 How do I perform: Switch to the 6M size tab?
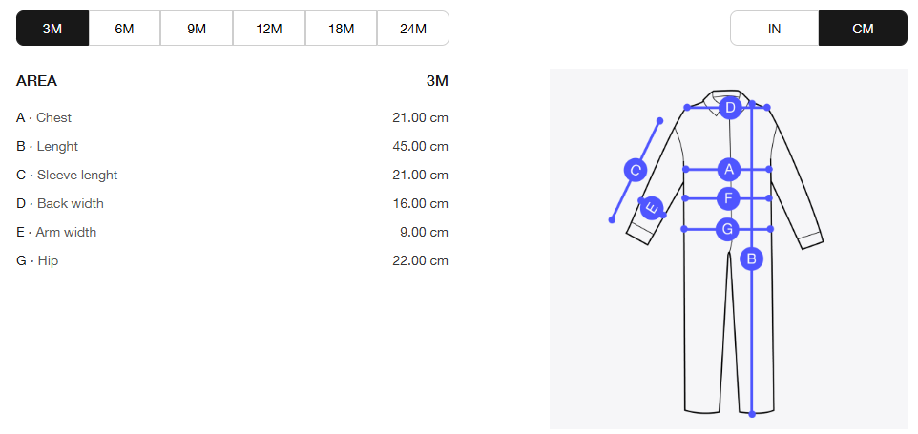(x=124, y=28)
